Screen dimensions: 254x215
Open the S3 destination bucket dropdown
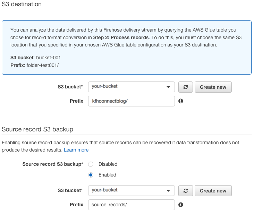(x=132, y=87)
